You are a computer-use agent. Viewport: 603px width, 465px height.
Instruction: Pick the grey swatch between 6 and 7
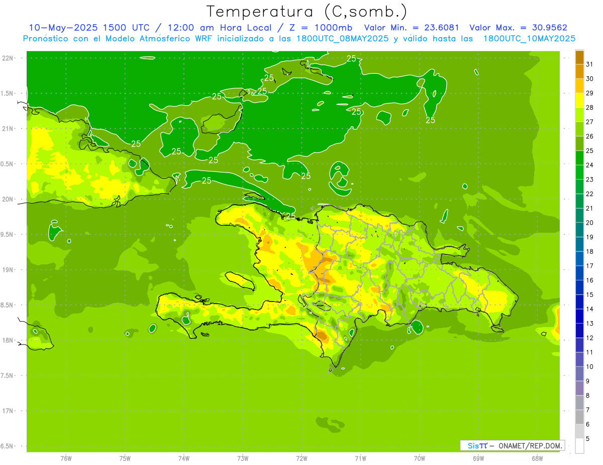(579, 417)
